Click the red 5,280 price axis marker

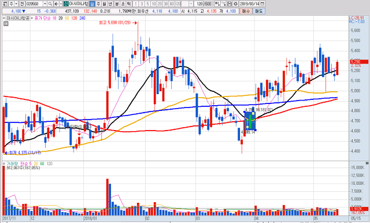[x=359, y=62]
